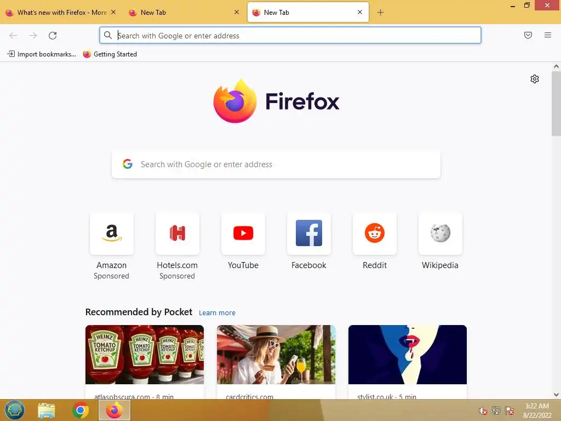Click the muted volume tray icon
This screenshot has width=561, height=421.
point(483,411)
